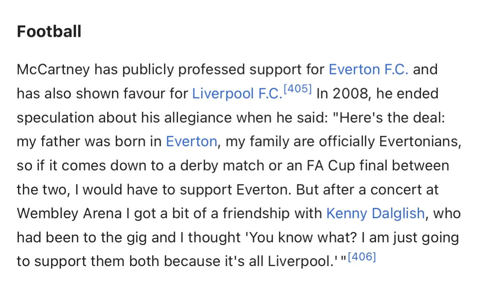Click the word "allegiance"
This screenshot has width=482, height=302.
click(195, 118)
